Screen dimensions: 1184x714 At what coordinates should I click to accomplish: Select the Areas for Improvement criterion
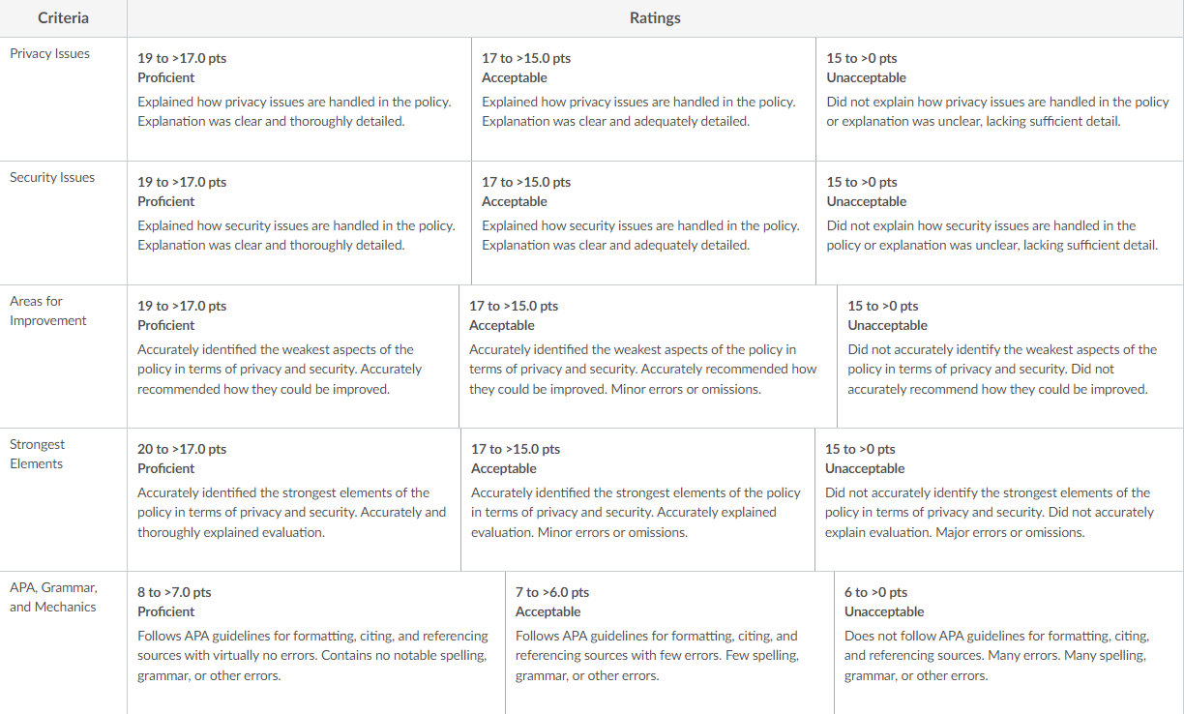tap(48, 311)
